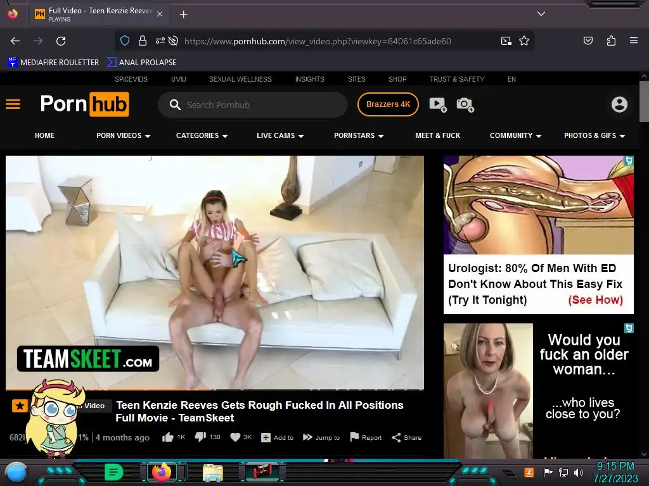The height and width of the screenshot is (486, 649).
Task: Expand the CATEGORIES dropdown
Action: [202, 135]
